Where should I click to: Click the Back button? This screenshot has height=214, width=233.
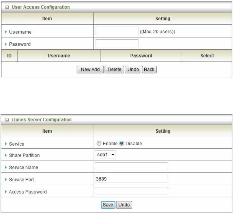(149, 69)
